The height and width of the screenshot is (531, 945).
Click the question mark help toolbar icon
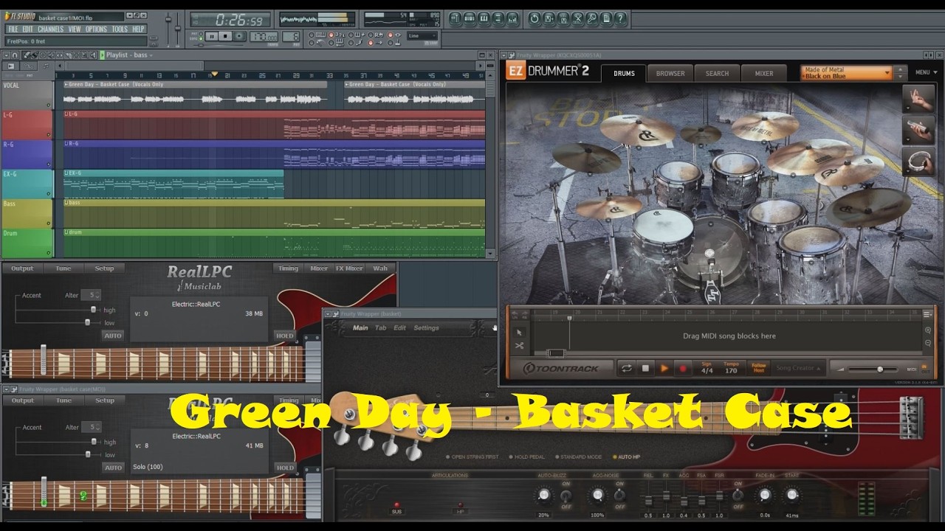pos(620,18)
